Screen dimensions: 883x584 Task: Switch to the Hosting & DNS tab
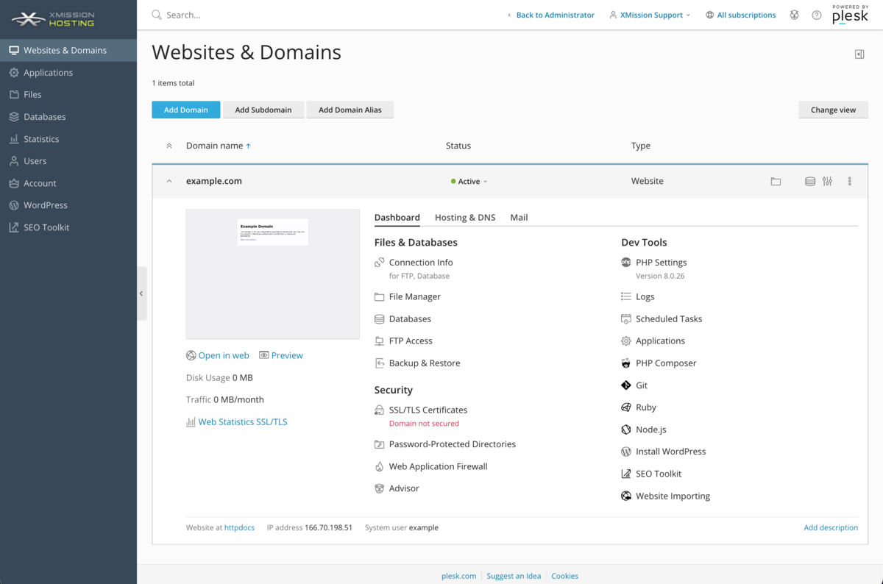465,218
